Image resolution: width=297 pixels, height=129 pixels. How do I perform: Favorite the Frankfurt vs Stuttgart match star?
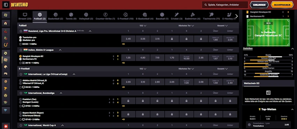point(21,106)
